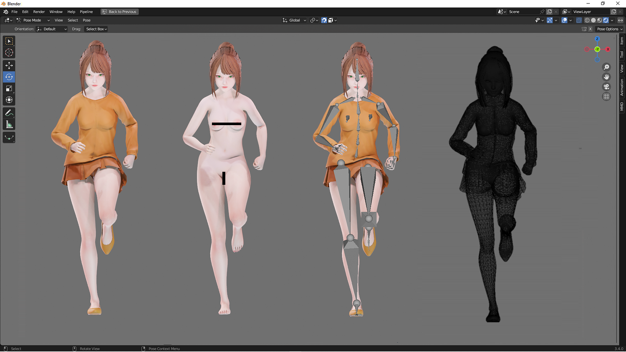The width and height of the screenshot is (626, 352).
Task: Click the pan hand viewport icon
Action: [606, 77]
